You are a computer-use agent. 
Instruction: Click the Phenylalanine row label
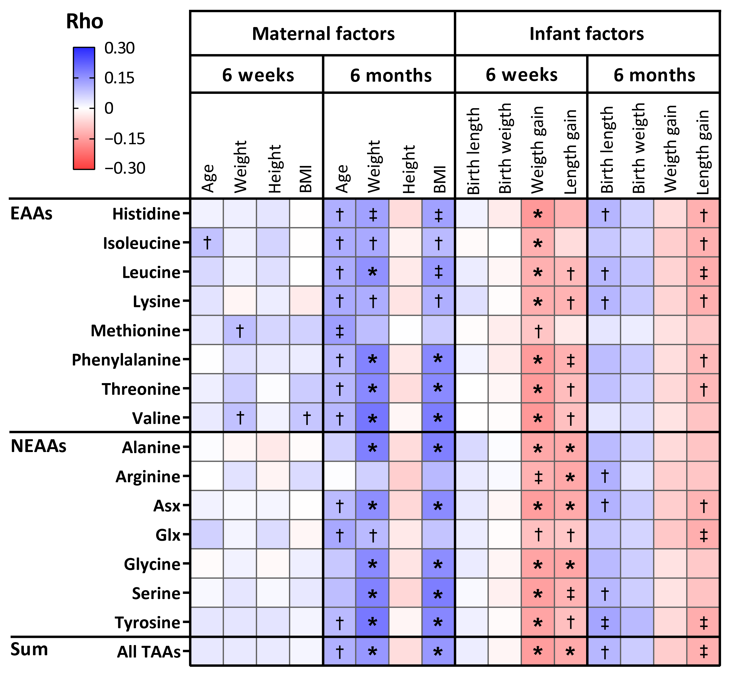(x=126, y=360)
